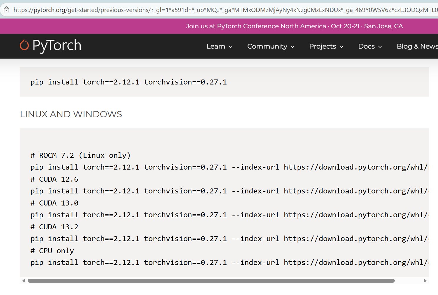The height and width of the screenshot is (295, 438).
Task: Click the horizontal scrollbar left arrow
Action: tap(24, 281)
